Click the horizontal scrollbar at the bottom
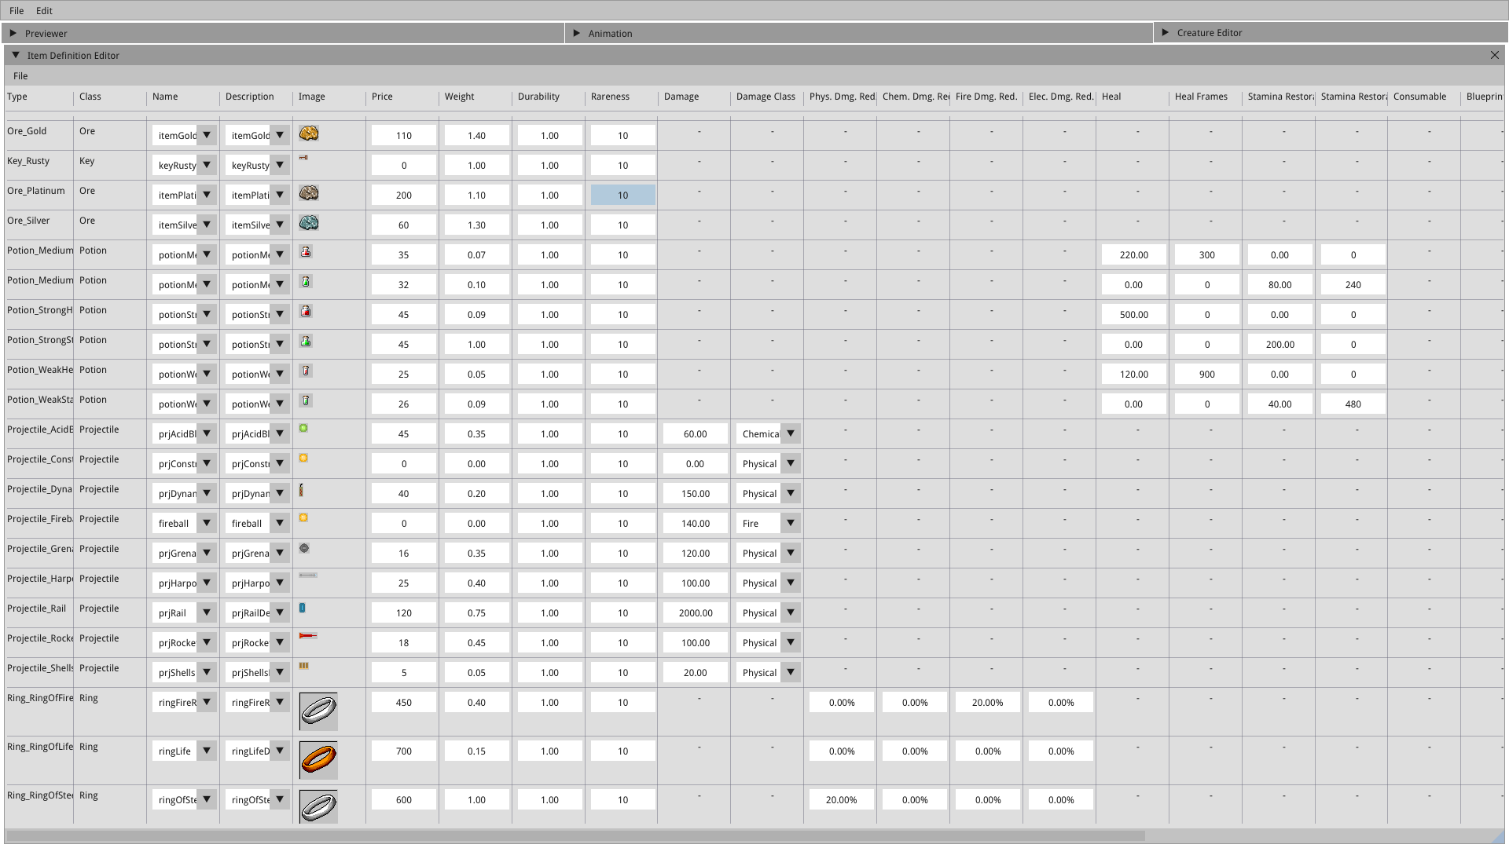This screenshot has height=848, width=1509. pyautogui.click(x=575, y=835)
